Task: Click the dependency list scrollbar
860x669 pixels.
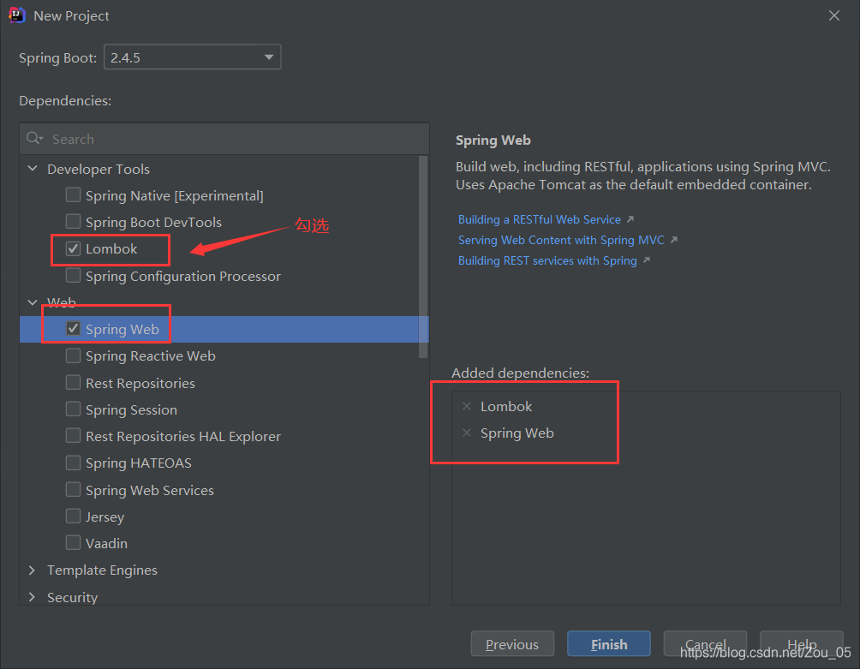Action: tap(423, 257)
